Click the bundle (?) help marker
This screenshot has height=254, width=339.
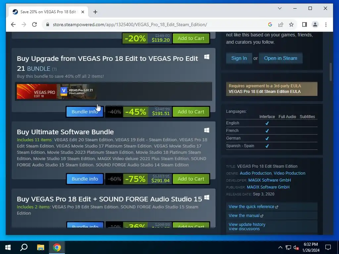(54, 69)
